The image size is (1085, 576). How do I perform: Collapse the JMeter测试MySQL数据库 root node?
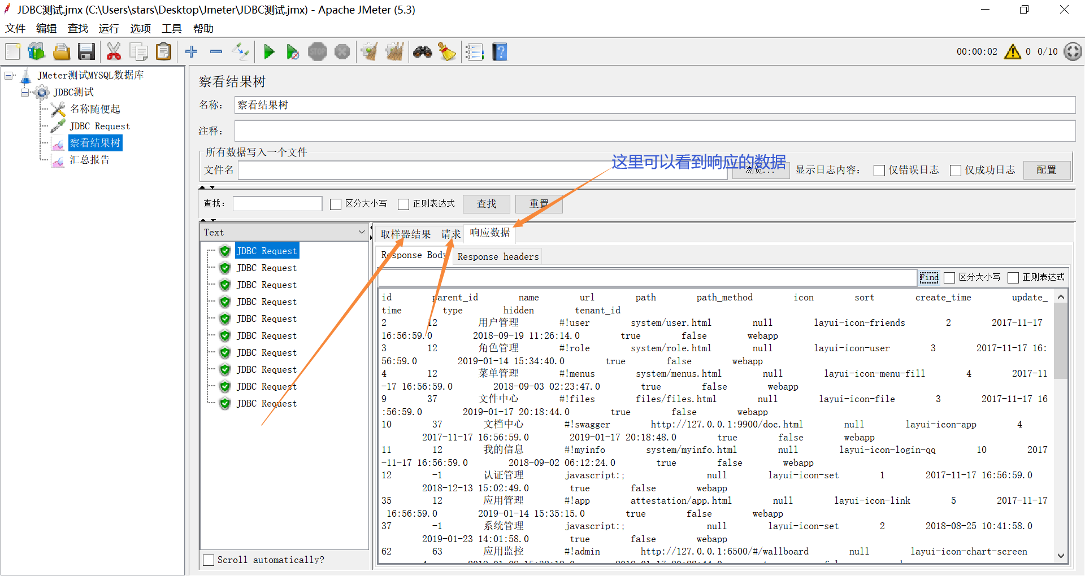(8, 75)
